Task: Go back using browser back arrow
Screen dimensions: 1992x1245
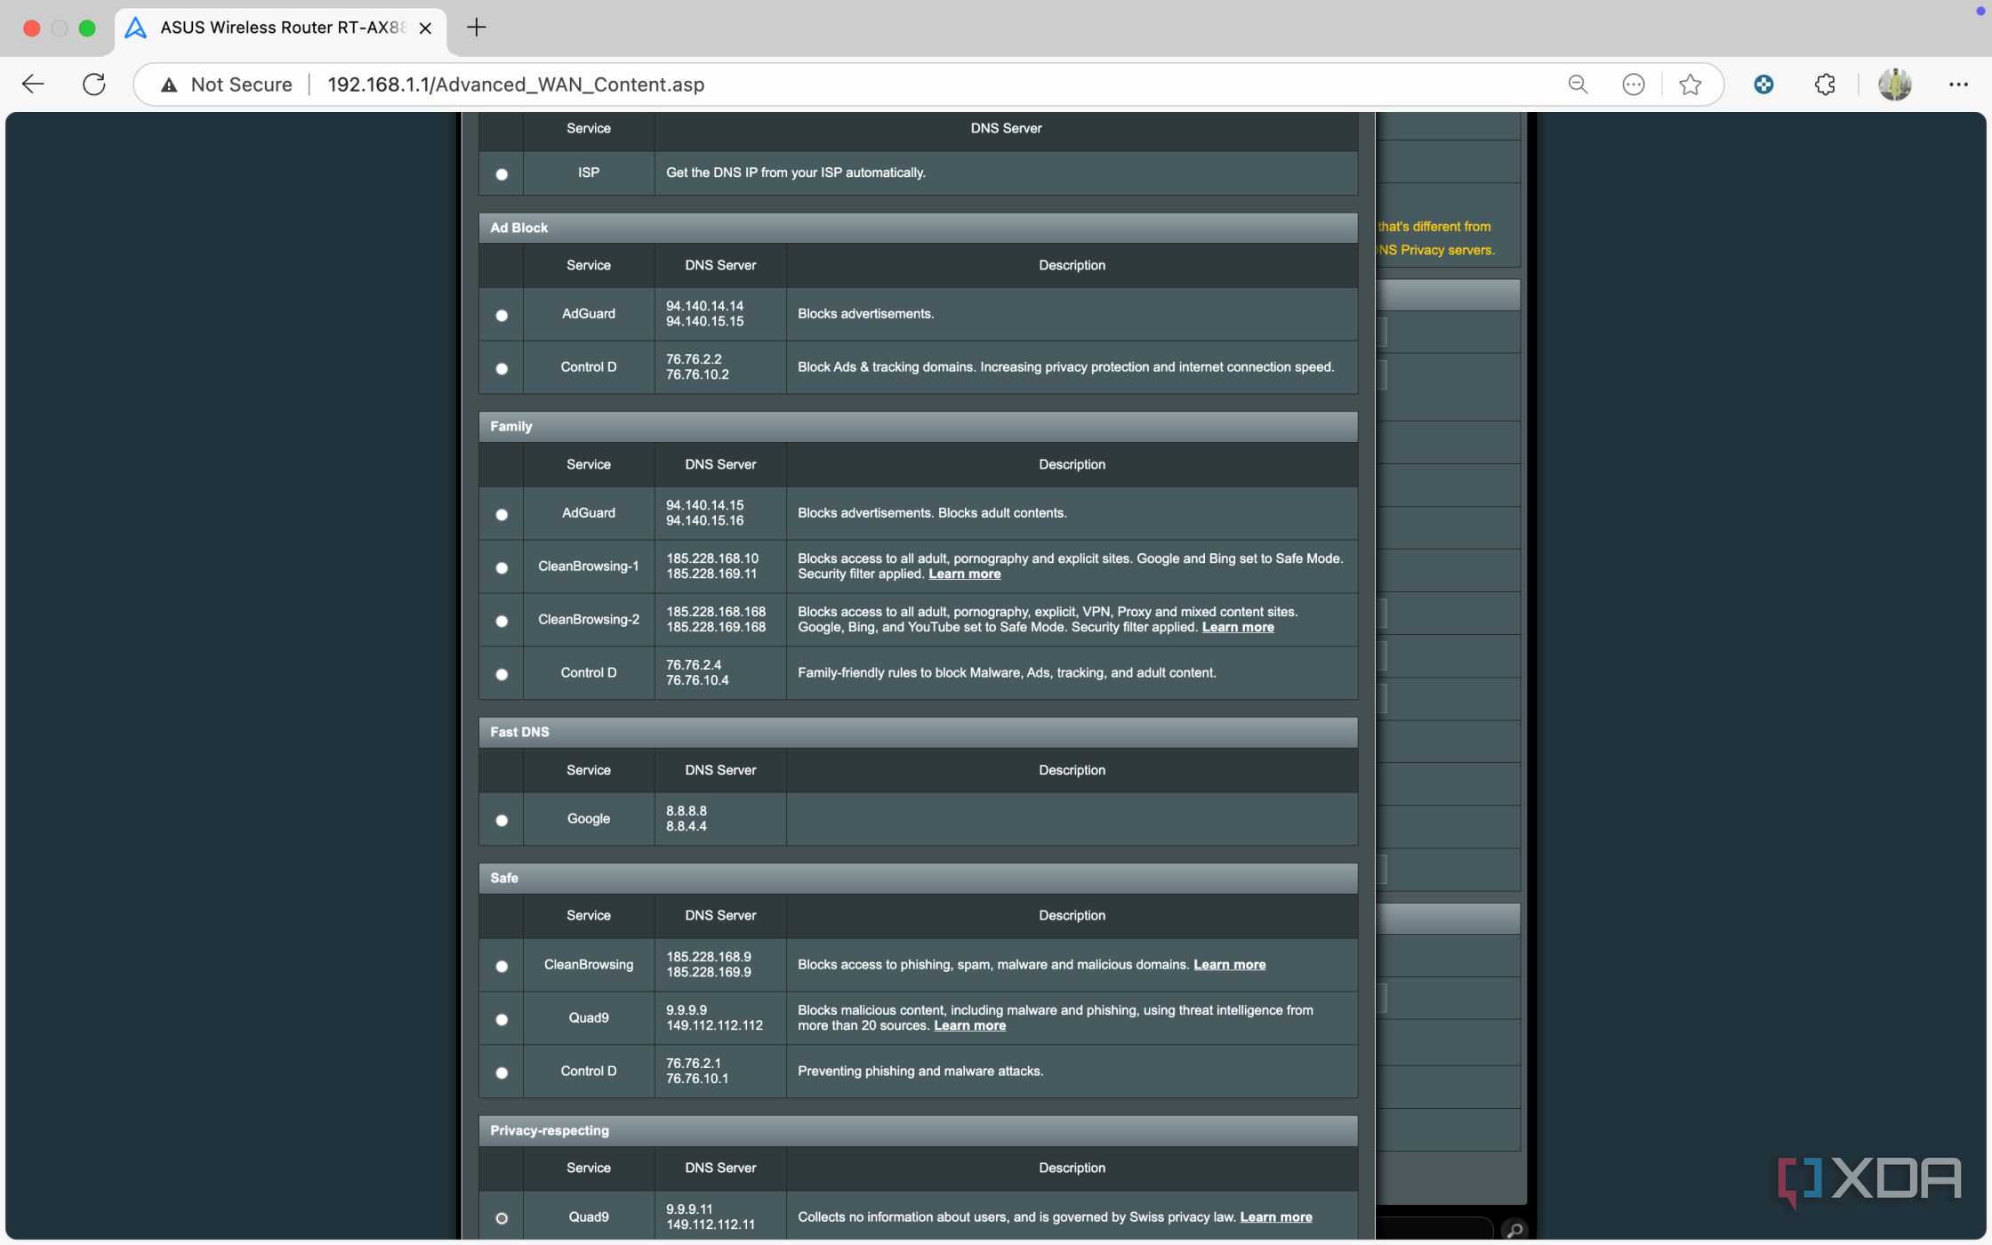Action: 33,84
